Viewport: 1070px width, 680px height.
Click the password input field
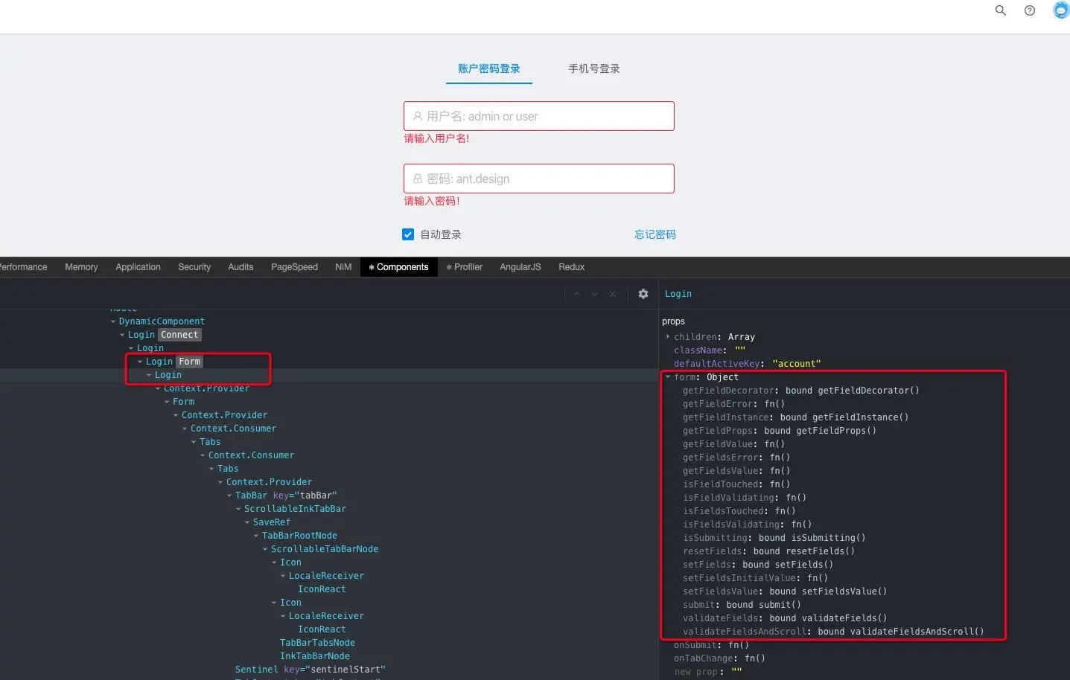pos(539,179)
